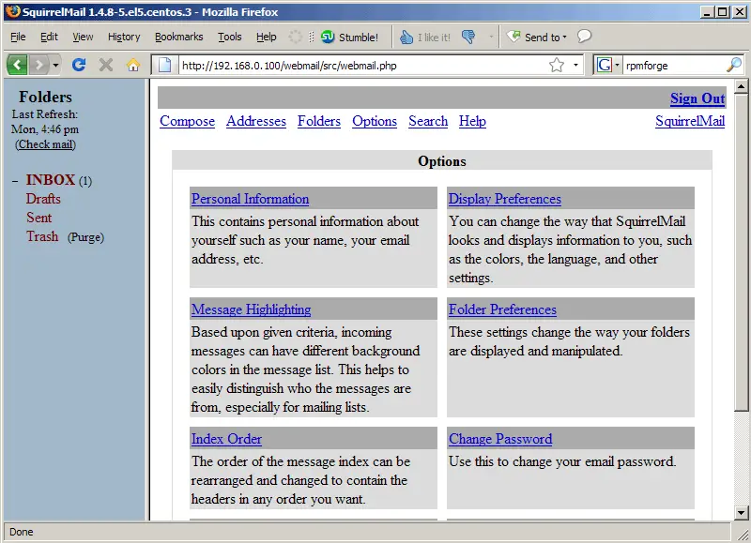Image resolution: width=751 pixels, height=543 pixels.
Task: Click the Stop loading X icon
Action: click(106, 65)
